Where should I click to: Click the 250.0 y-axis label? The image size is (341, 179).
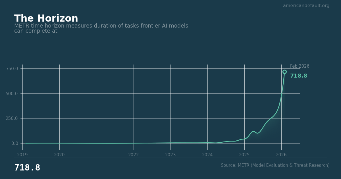click(x=12, y=118)
